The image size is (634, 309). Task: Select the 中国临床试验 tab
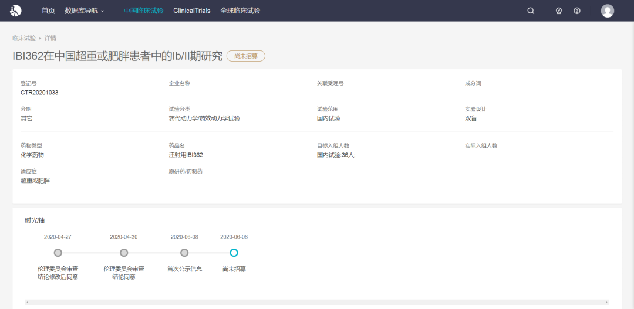[x=144, y=11]
